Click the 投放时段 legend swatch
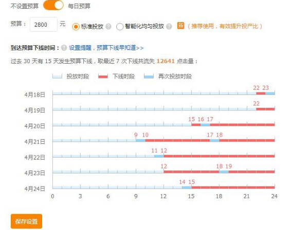This screenshot has height=230, width=292. 57,76
